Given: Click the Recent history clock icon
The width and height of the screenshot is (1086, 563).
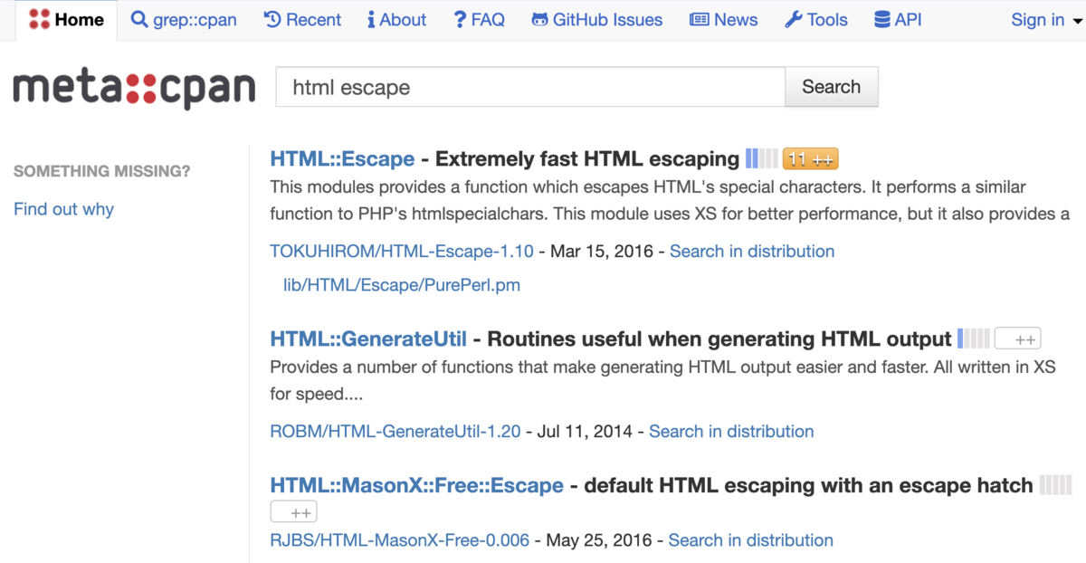Looking at the screenshot, I should click(x=272, y=19).
